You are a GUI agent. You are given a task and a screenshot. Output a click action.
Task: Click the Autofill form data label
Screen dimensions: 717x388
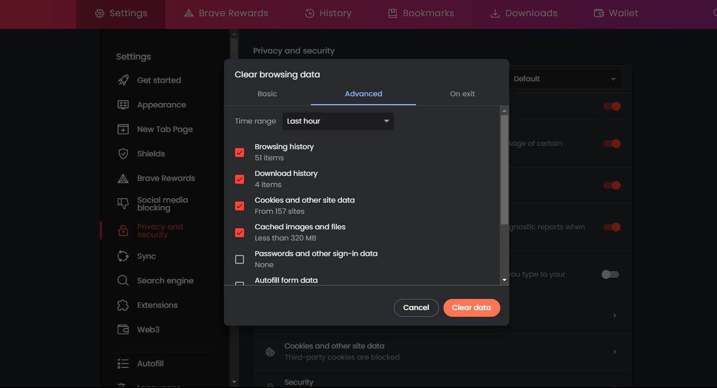(x=286, y=281)
